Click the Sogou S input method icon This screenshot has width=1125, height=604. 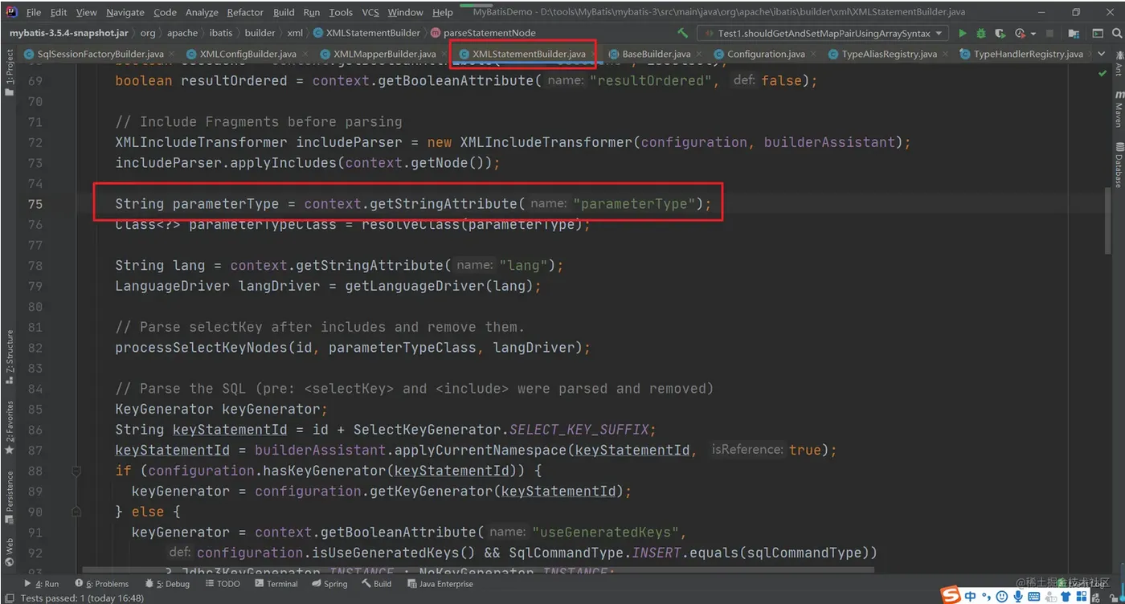(951, 596)
